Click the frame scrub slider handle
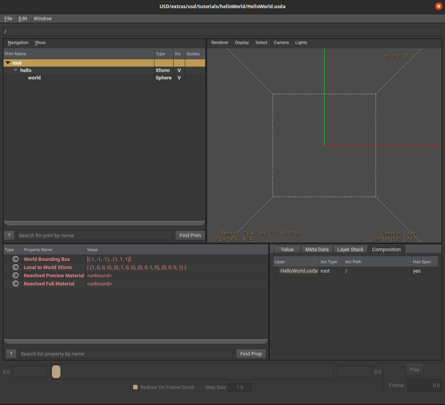 [x=56, y=372]
